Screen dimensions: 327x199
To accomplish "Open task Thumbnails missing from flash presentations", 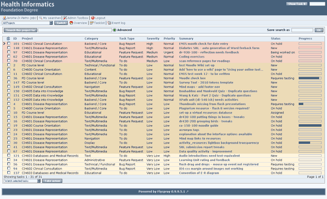I will point(213,104).
